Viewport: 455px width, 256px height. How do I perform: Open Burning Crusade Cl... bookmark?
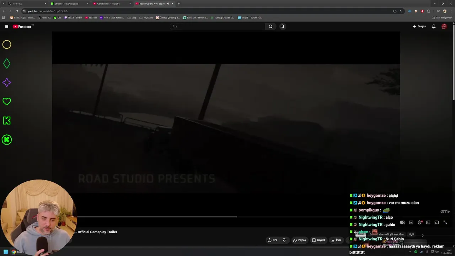222,17
